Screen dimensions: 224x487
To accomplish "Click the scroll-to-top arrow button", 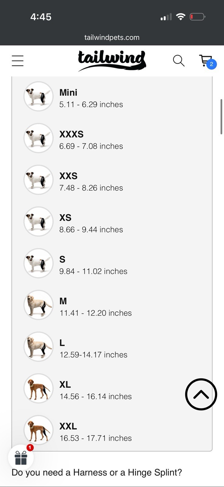I will click(201, 394).
